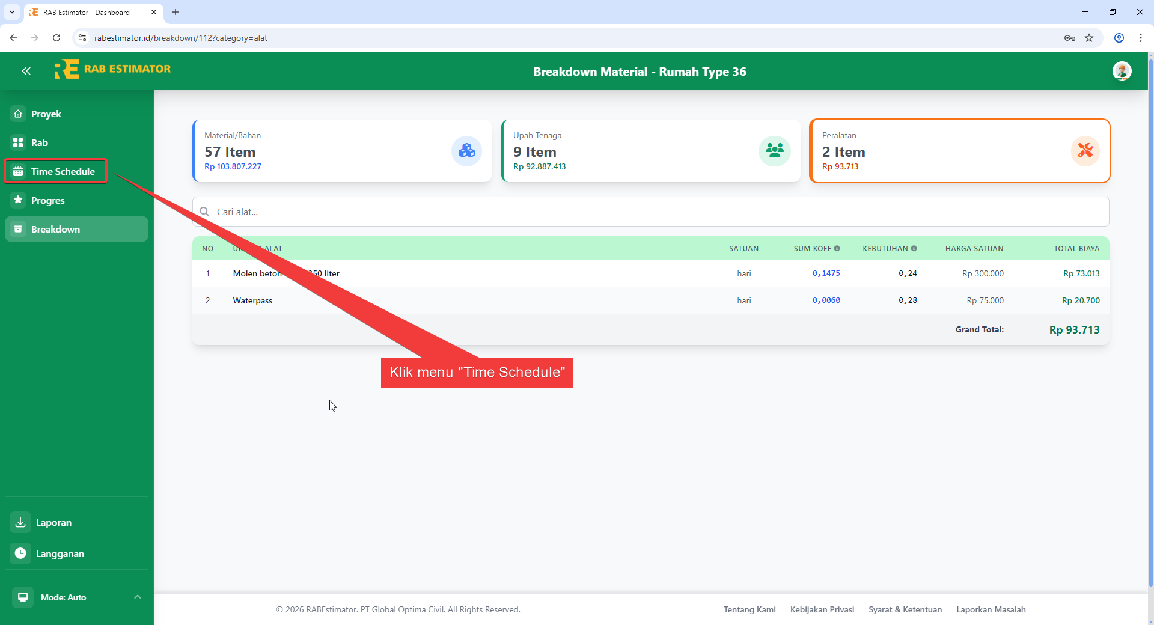This screenshot has width=1154, height=625.
Task: Select the Rab grid icon in sidebar
Action: [x=17, y=142]
